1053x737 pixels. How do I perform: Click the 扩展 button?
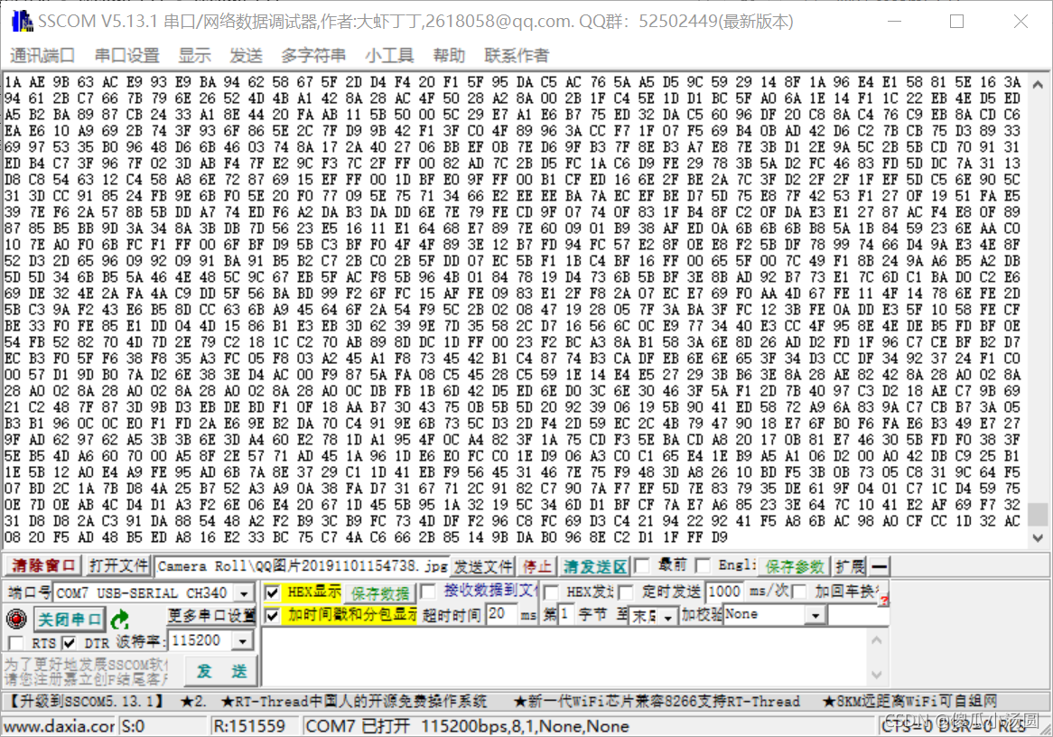tap(850, 567)
